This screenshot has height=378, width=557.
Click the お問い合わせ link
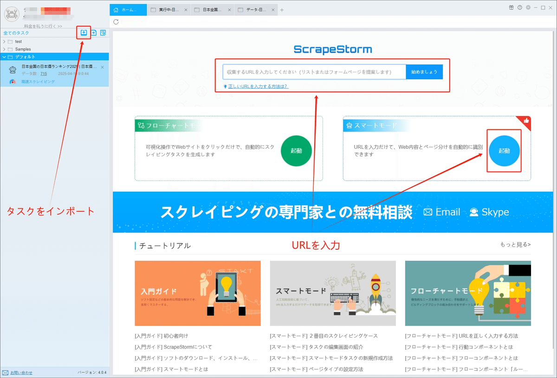[x=21, y=372]
